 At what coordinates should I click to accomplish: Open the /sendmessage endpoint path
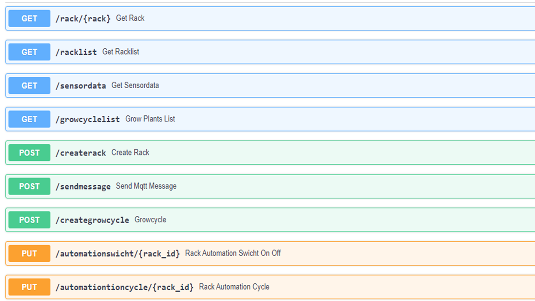pos(83,186)
